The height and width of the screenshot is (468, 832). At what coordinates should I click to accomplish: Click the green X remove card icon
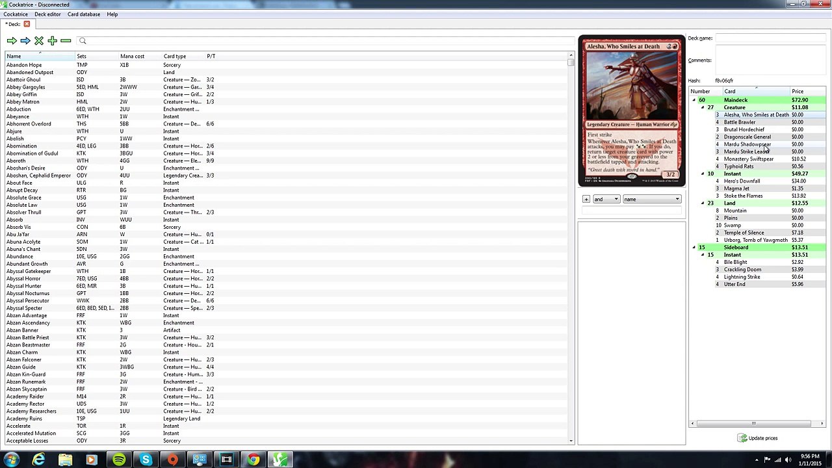tap(39, 41)
